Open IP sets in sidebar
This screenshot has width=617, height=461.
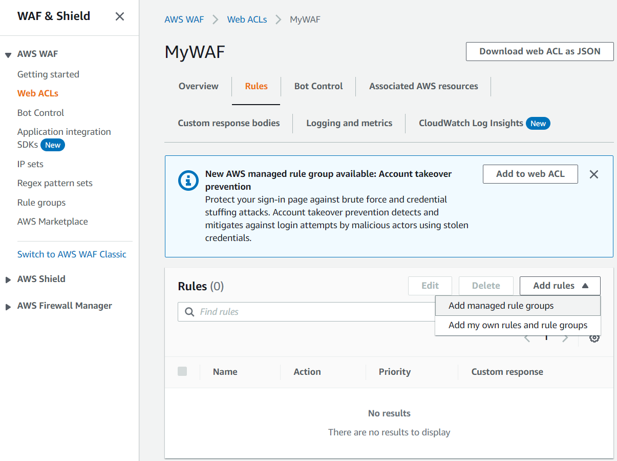click(x=30, y=164)
